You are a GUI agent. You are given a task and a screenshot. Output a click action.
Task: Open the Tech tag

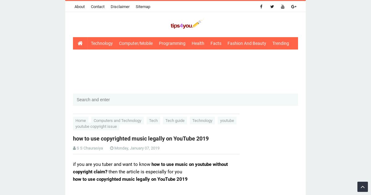coord(153,121)
